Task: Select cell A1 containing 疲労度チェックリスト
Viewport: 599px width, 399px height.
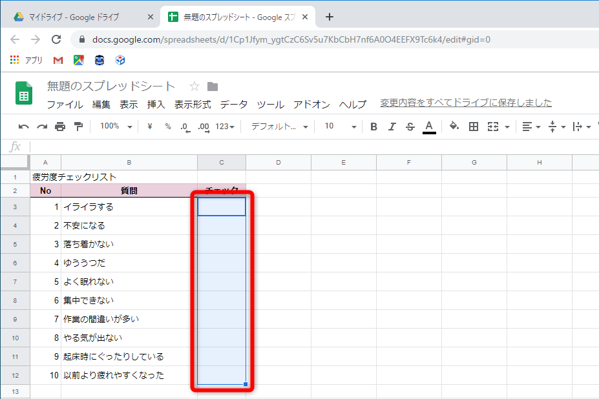Action: (45, 176)
